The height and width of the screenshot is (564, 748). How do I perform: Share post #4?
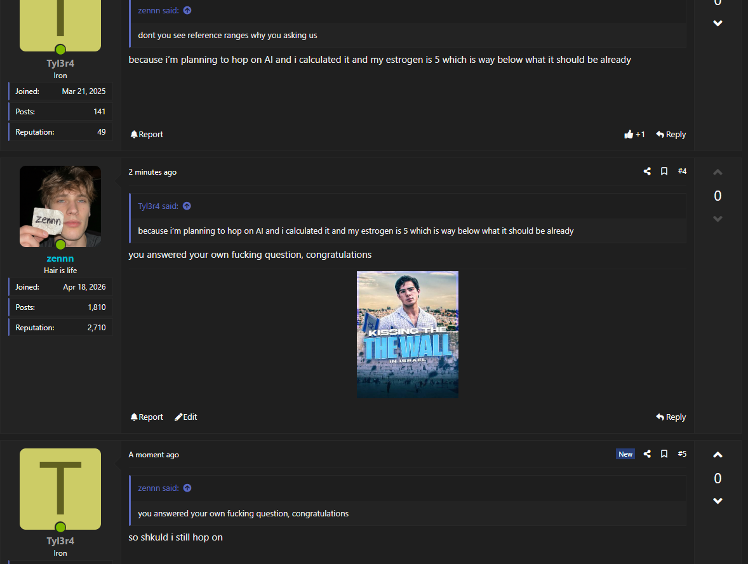tap(647, 171)
